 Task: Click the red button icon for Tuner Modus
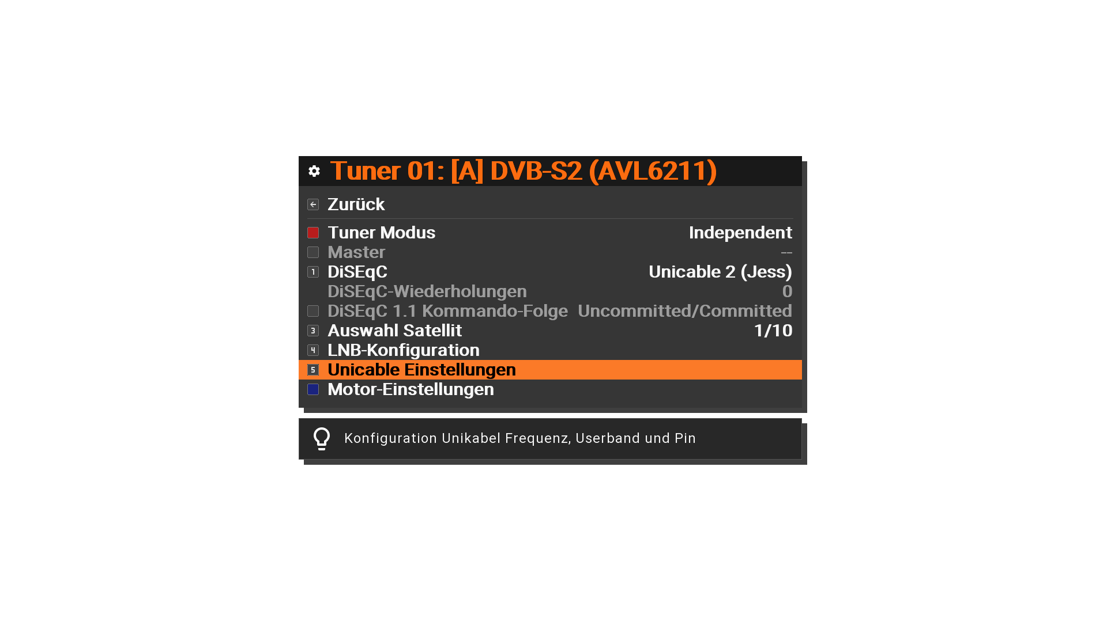pos(313,233)
